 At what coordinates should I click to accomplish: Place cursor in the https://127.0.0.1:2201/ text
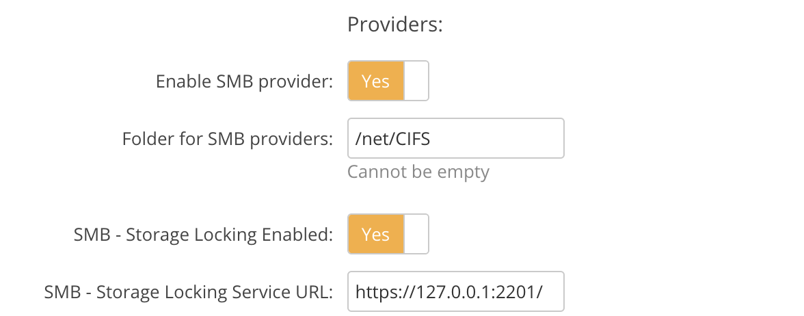coord(448,292)
